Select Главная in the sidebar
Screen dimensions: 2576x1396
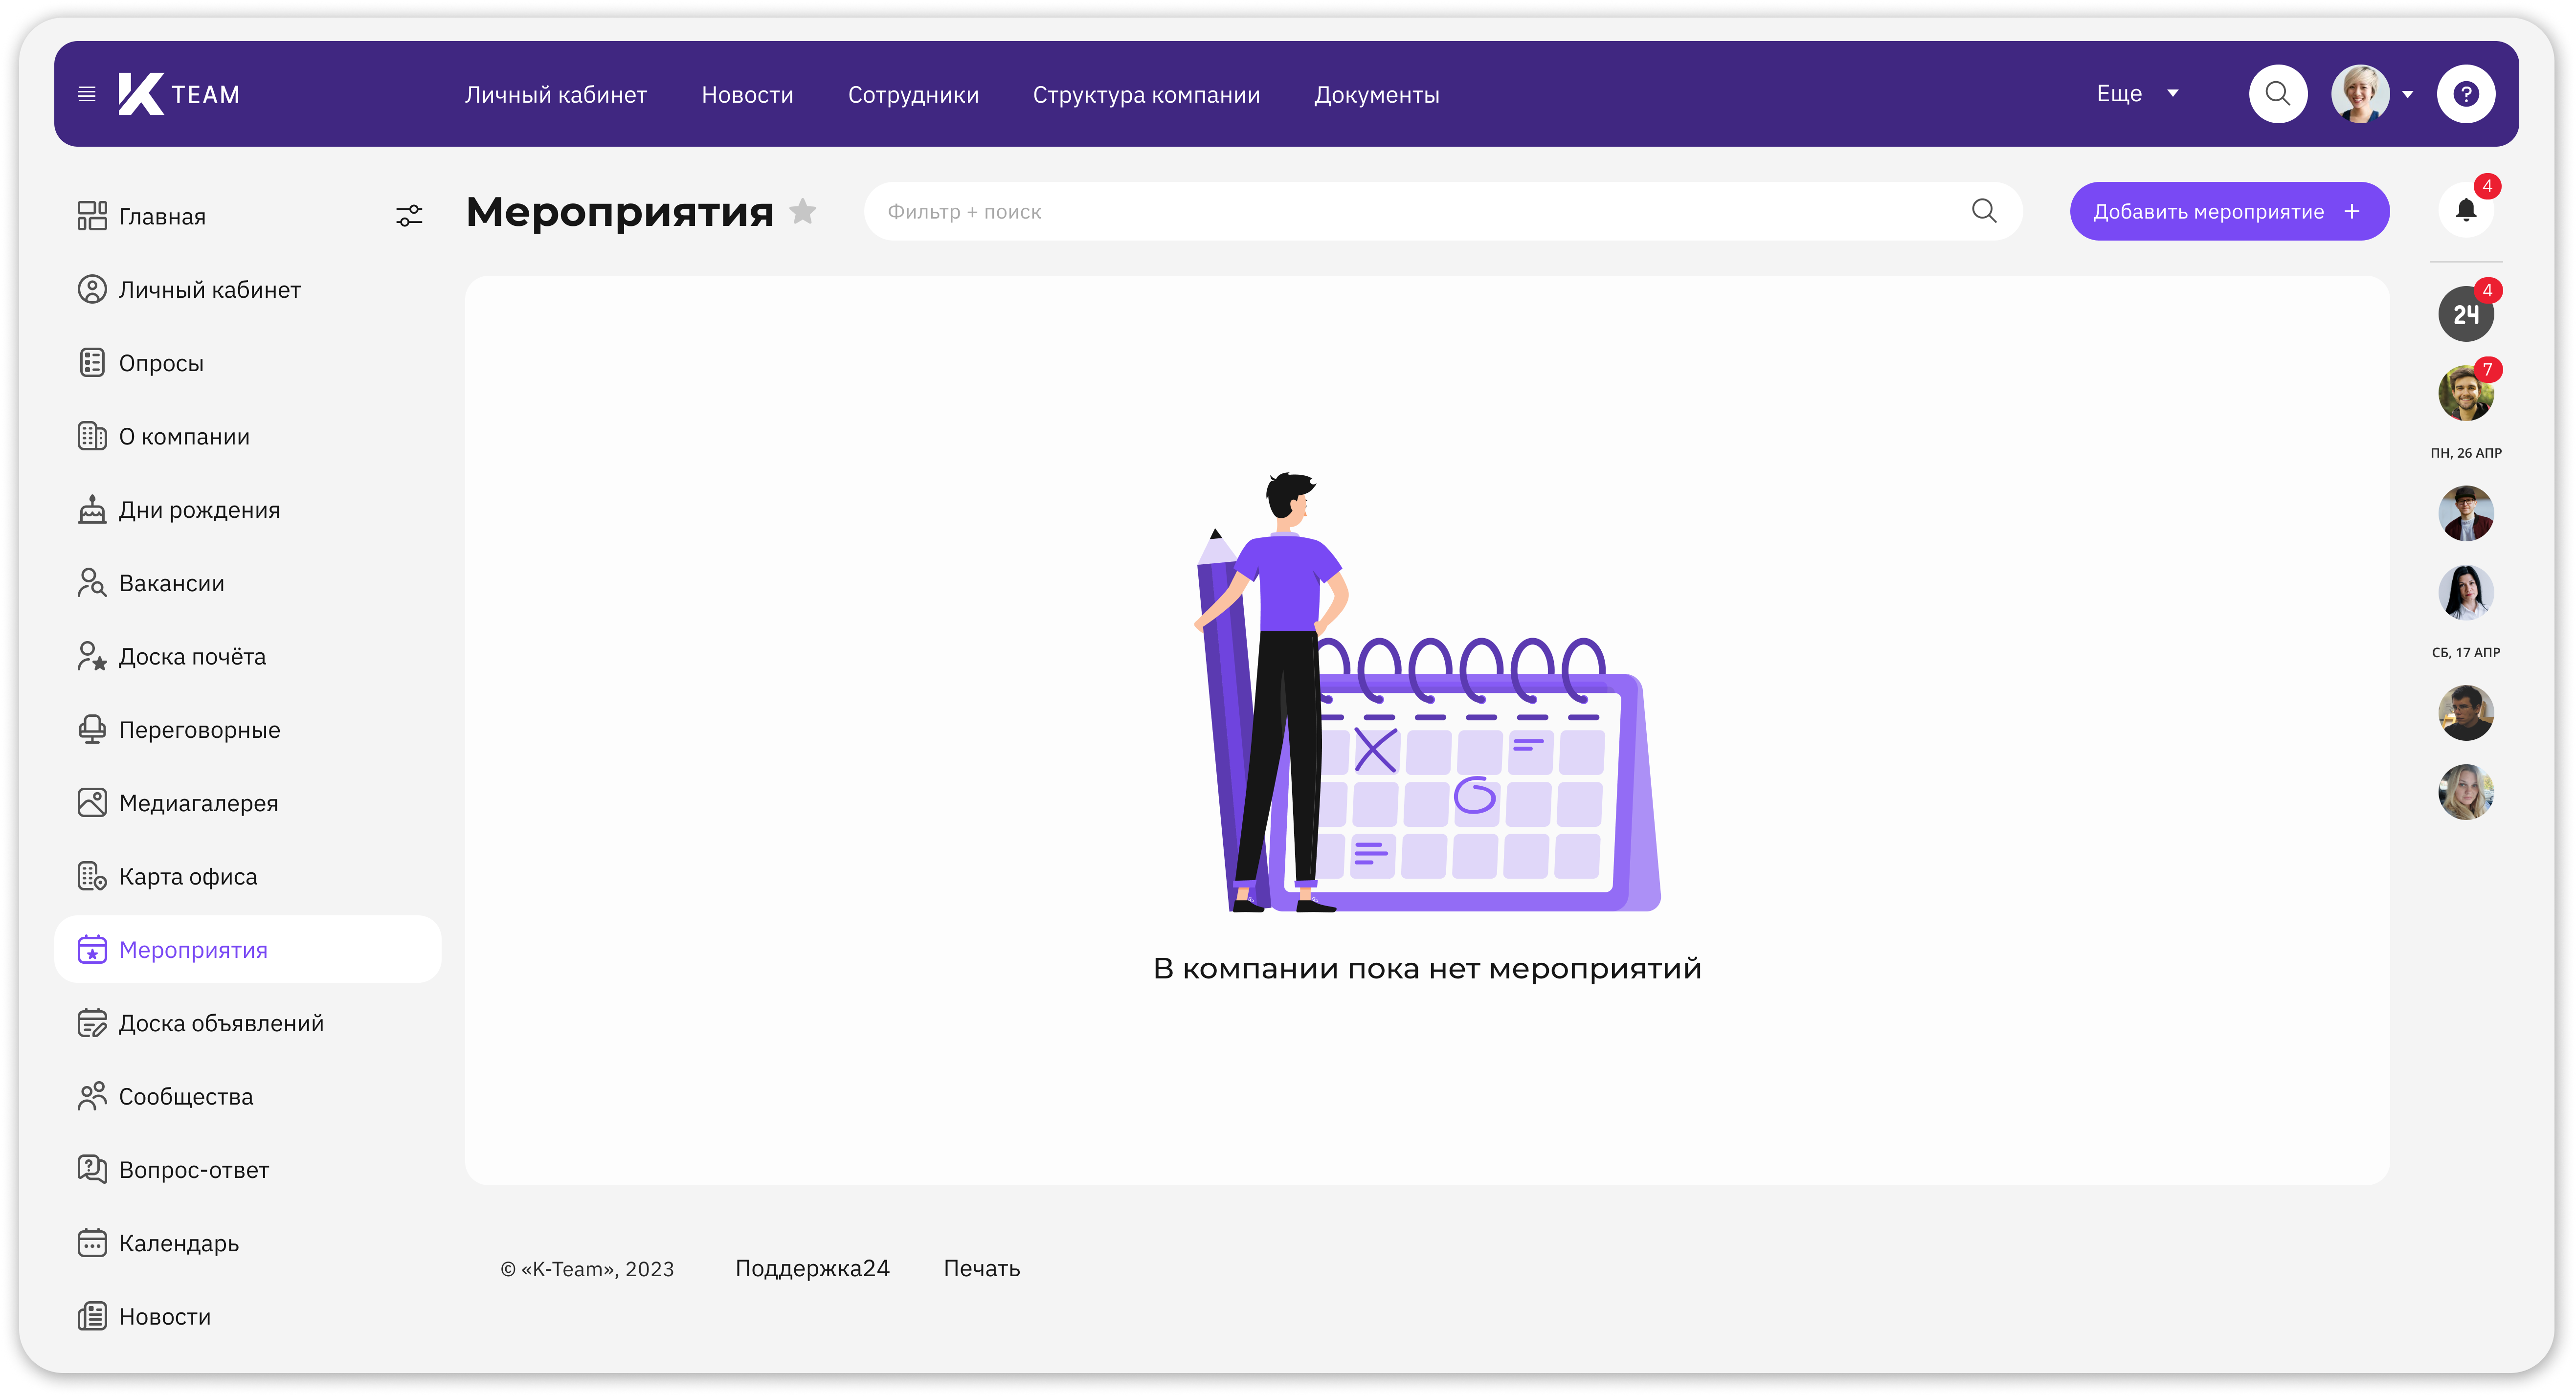click(162, 217)
